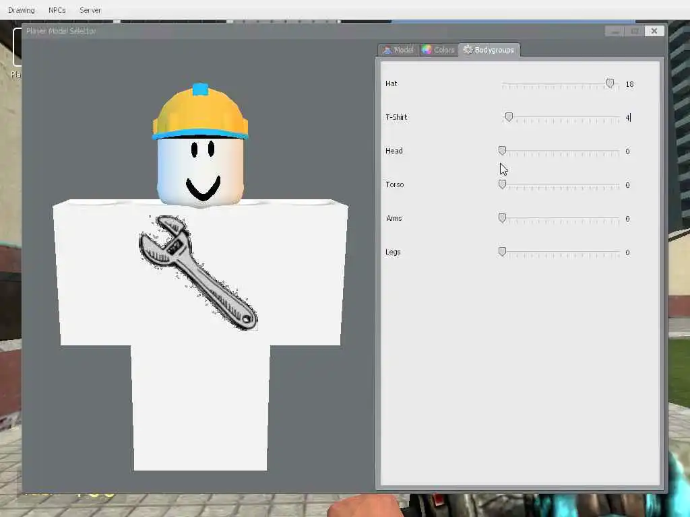Click the Model tab's person icon
The image size is (690, 517).
point(387,50)
